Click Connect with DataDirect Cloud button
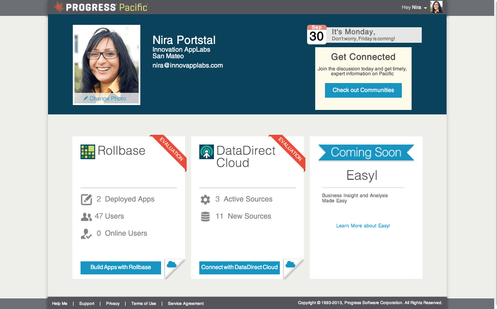 (x=240, y=267)
